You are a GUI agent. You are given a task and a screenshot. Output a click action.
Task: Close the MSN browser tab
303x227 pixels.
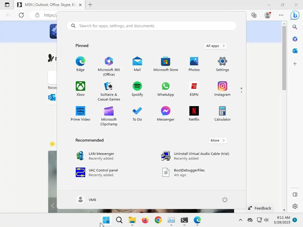[80, 5]
